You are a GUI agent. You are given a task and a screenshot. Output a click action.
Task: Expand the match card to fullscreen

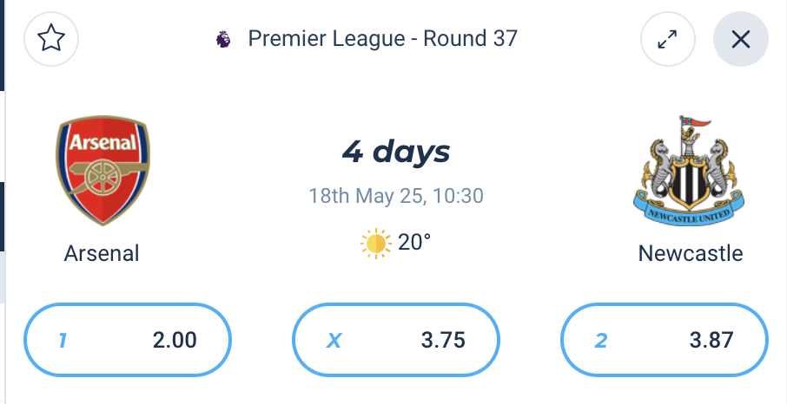667,39
